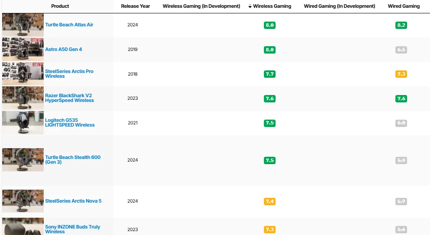This screenshot has width=430, height=235.
Task: Click Arctis Pro Wireless 7.3 wired score
Action: tap(401, 74)
